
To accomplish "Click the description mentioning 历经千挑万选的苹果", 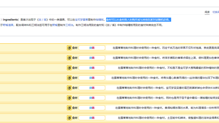I will point(166,48).
